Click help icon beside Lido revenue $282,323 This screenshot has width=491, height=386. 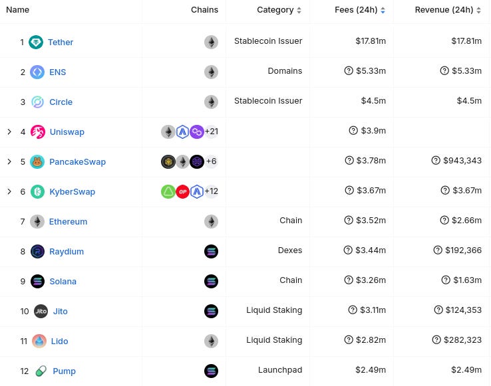point(436,339)
